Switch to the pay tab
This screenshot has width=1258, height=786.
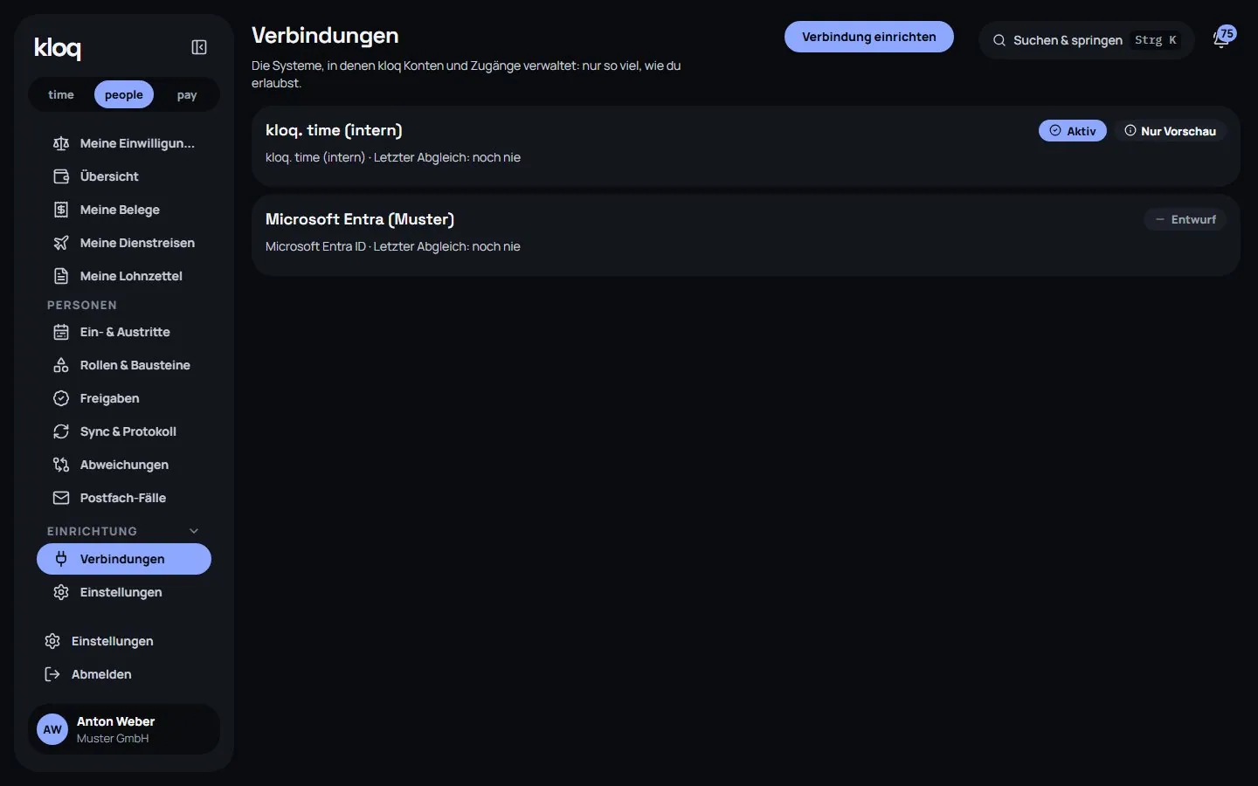pos(187,94)
